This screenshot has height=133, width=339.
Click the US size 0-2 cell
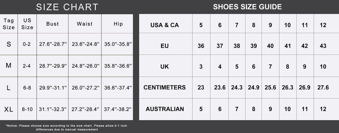tap(27, 44)
